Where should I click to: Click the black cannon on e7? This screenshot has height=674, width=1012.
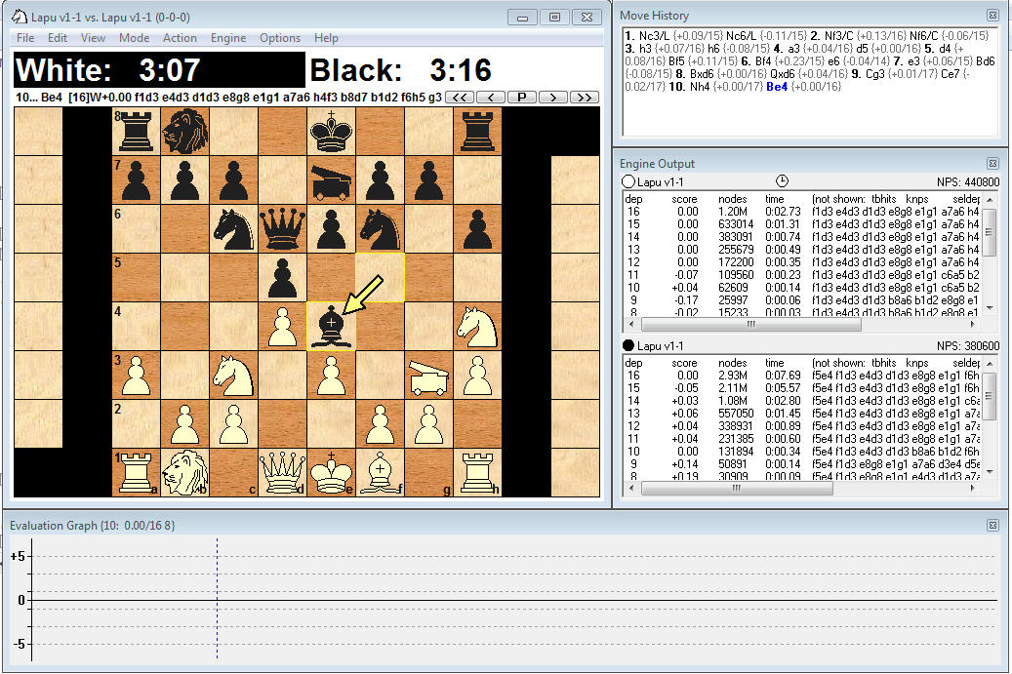tap(332, 179)
